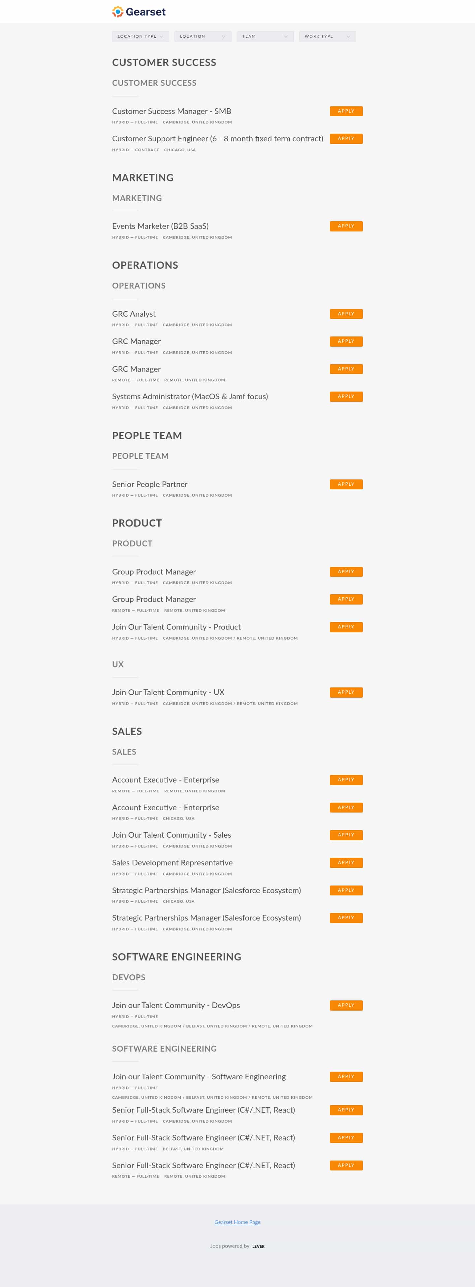Open Systems Administrator (MacOS & Jamf focus) listing

(190, 397)
